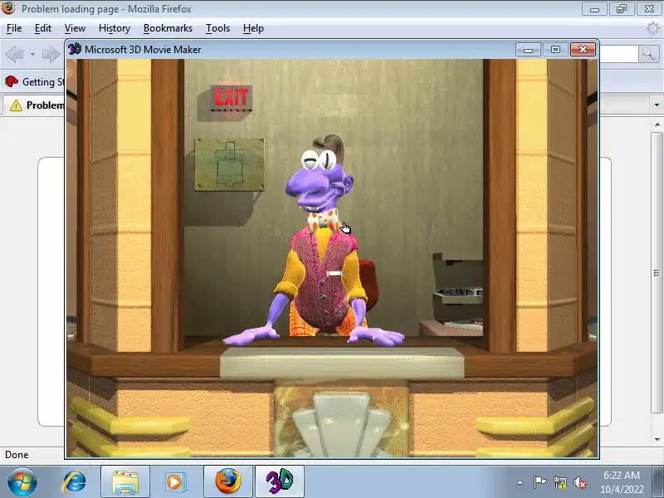Click the brass wall plaque with diagram
664x498 pixels.
click(230, 164)
